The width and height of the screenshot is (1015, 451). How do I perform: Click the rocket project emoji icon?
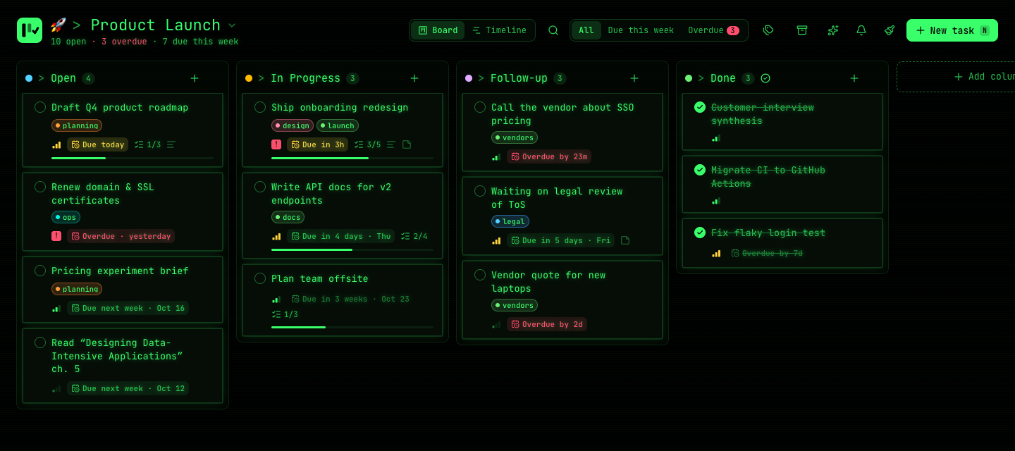click(59, 25)
